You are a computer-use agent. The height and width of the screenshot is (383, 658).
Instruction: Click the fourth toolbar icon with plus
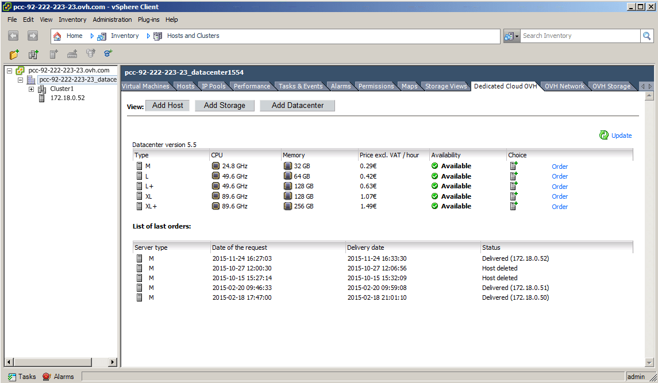[72, 54]
